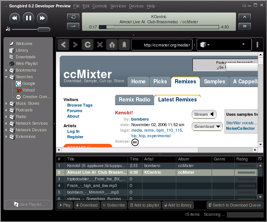Open the Services menu

click(x=118, y=6)
